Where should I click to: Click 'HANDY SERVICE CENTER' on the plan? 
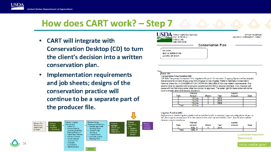[x=185, y=35]
